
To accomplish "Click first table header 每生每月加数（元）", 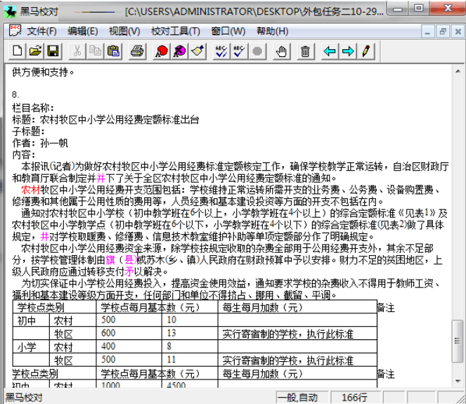I will 262,308.
